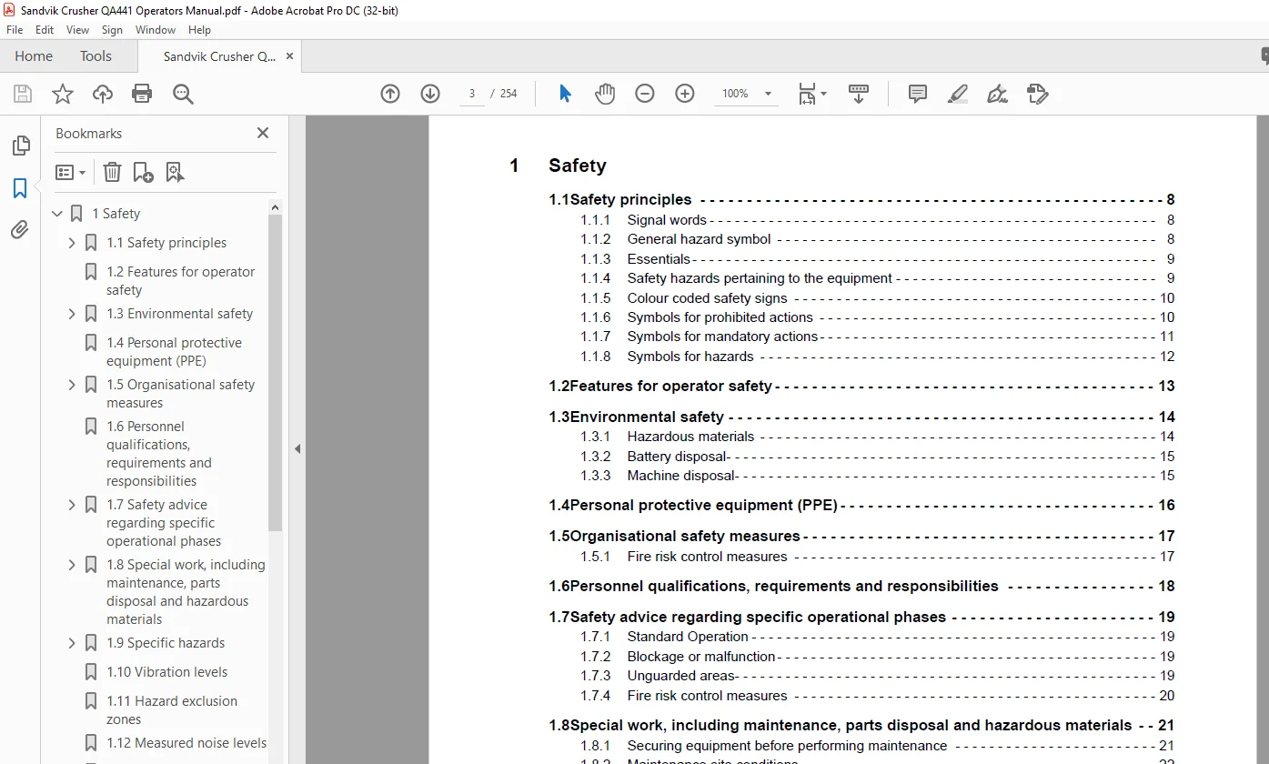Expand 1.8 Special work bookmark

coord(72,565)
